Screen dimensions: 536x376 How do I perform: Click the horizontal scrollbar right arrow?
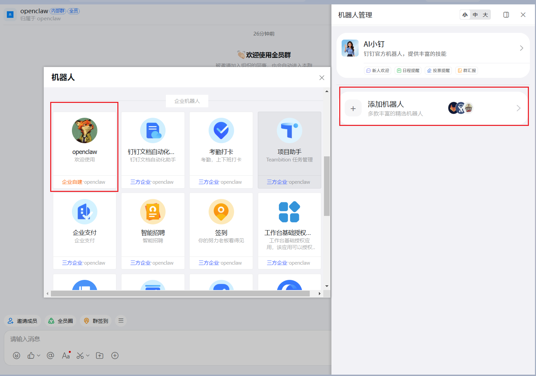(x=320, y=294)
